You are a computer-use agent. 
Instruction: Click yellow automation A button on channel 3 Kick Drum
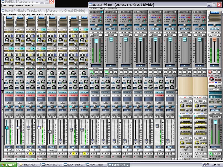click(x=30, y=153)
